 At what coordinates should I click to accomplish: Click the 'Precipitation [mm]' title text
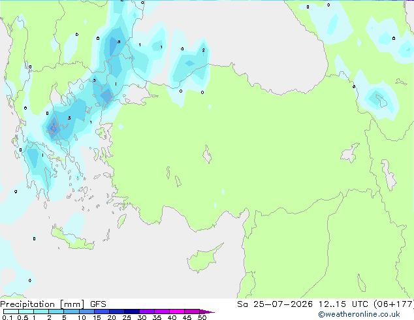42,304
